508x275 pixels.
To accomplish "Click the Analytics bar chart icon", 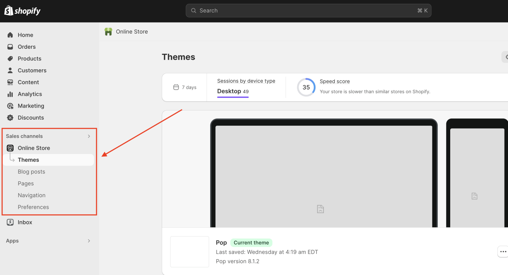I will [10, 94].
